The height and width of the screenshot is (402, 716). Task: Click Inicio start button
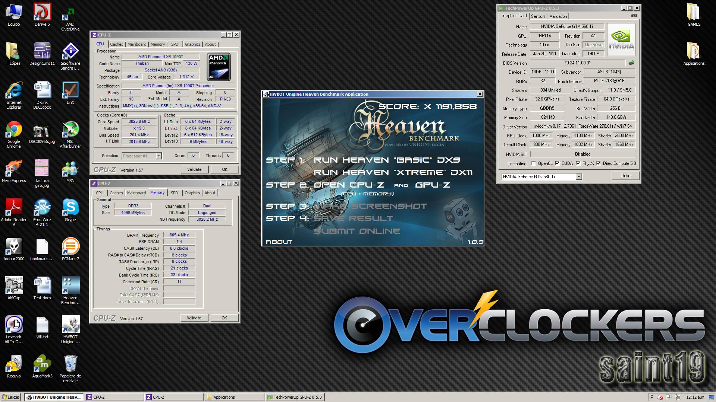tap(11, 397)
